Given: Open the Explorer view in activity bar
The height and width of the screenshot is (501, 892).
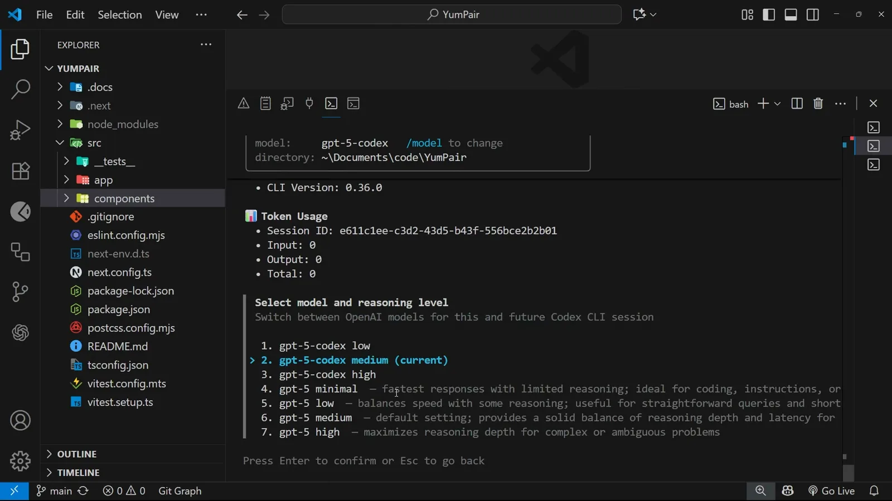Looking at the screenshot, I should pyautogui.click(x=20, y=49).
